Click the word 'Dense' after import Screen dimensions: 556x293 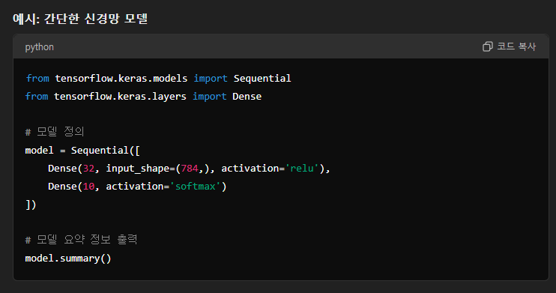point(247,96)
